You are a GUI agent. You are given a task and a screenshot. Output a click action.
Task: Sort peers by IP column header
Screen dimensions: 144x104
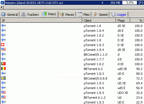41,21
